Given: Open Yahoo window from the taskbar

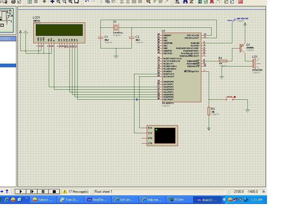Looking at the screenshot, I should point(43,200).
